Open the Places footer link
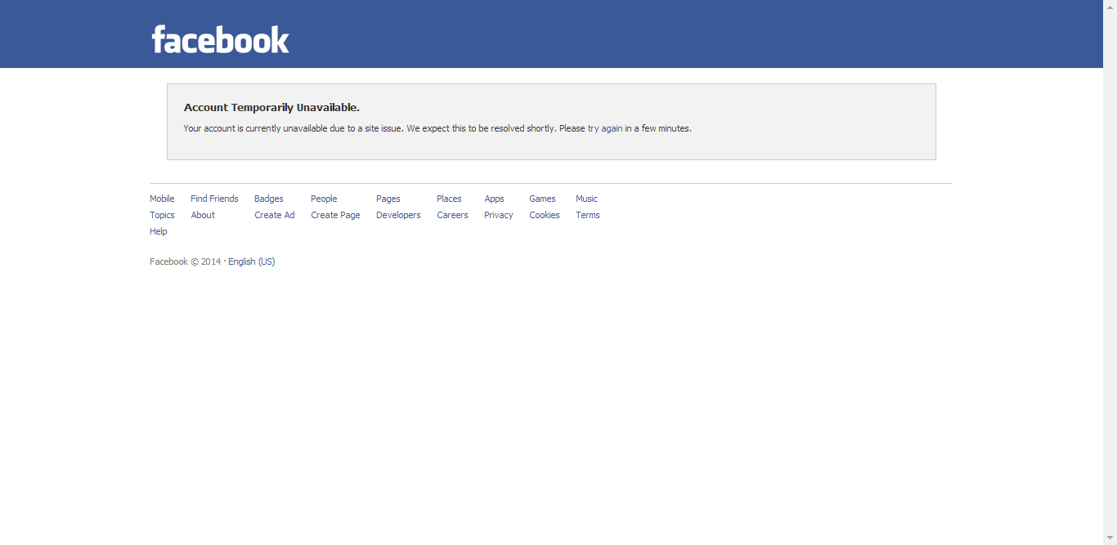This screenshot has width=1117, height=545. [x=449, y=199]
